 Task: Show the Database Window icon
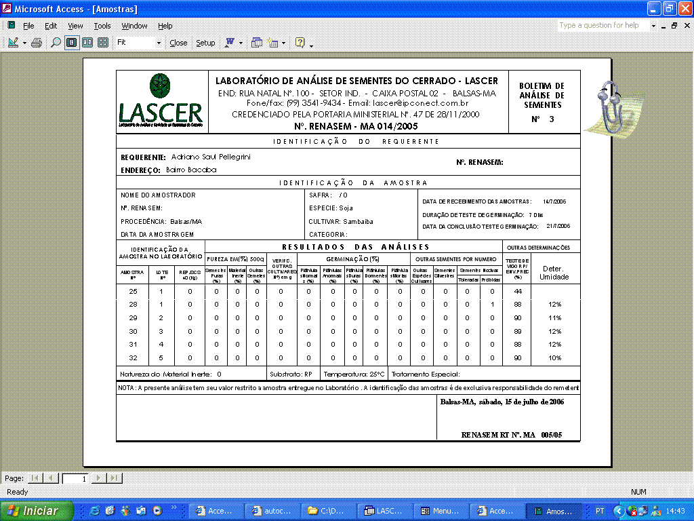[257, 43]
